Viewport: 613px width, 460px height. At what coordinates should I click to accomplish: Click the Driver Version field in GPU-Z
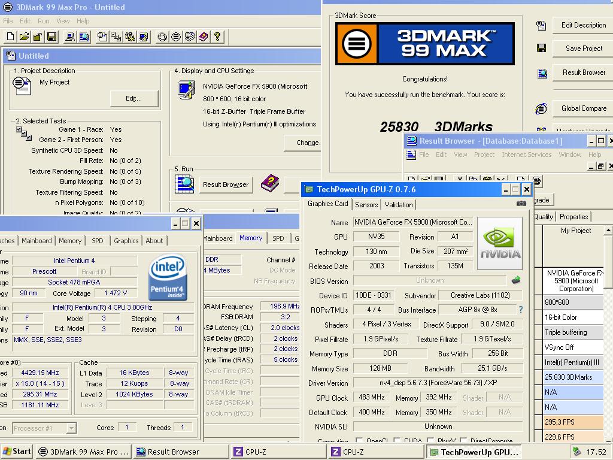438,383
